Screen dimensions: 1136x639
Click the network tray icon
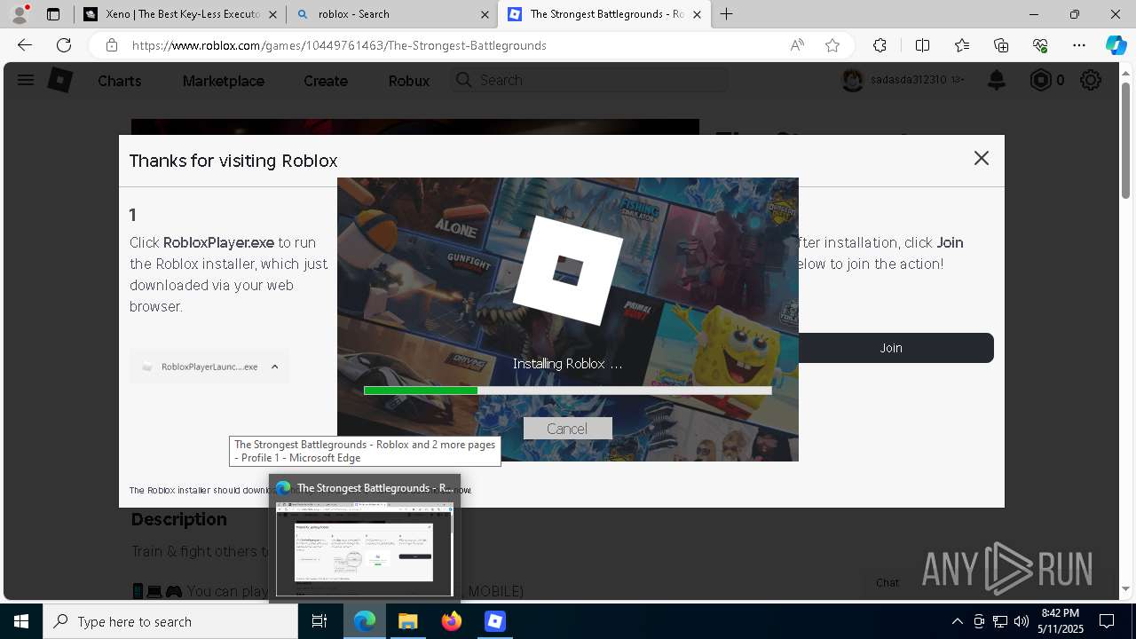point(1000,621)
